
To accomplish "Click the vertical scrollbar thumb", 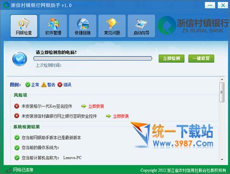I will pyautogui.click(x=222, y=92).
